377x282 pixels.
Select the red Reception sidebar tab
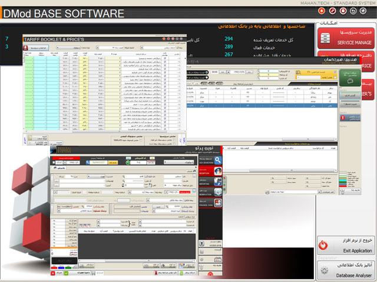(218, 172)
